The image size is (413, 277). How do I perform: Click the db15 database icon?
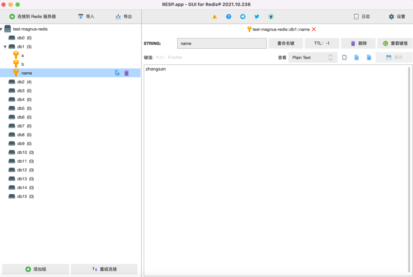pos(11,196)
